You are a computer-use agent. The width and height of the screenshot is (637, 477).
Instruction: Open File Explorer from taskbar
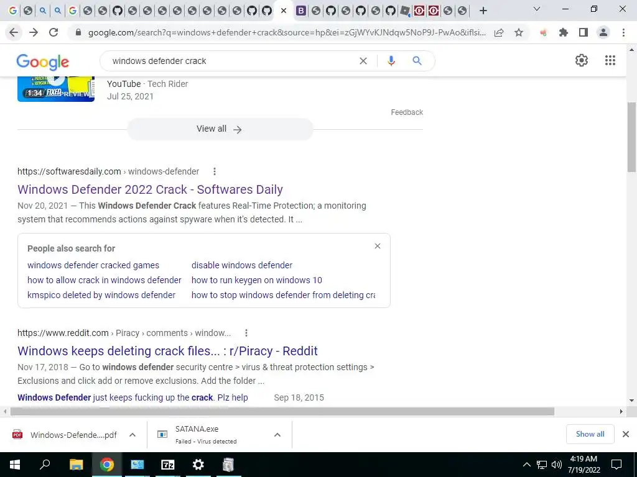tap(76, 465)
